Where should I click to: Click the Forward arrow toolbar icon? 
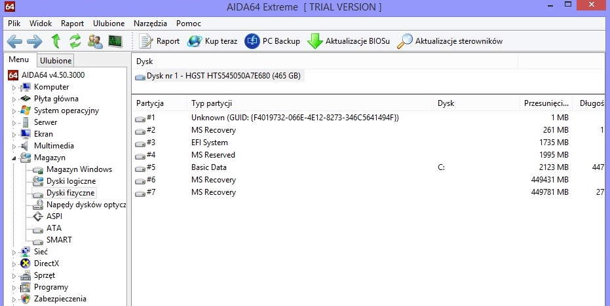pyautogui.click(x=34, y=41)
